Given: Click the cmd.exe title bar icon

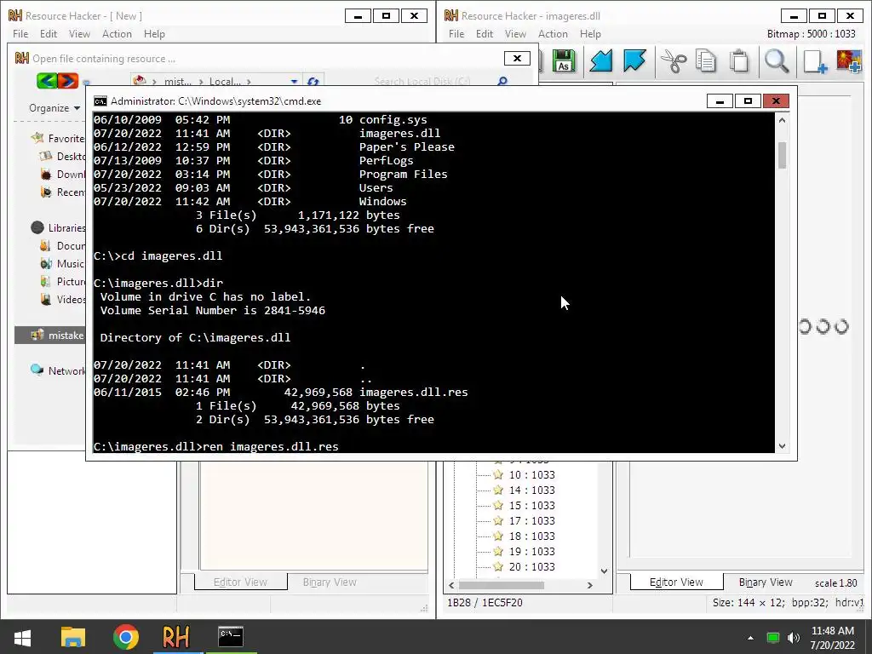Looking at the screenshot, I should click(x=100, y=100).
